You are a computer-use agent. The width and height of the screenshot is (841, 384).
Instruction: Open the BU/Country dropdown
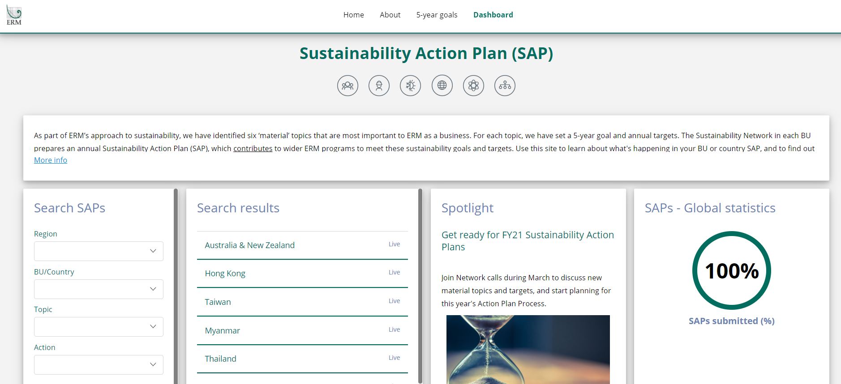click(x=99, y=289)
